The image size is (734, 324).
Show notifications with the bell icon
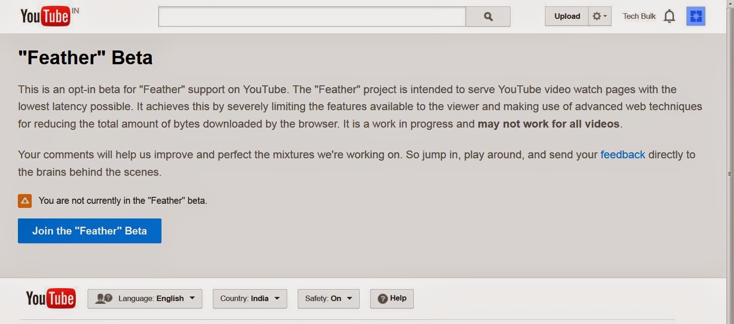coord(669,16)
